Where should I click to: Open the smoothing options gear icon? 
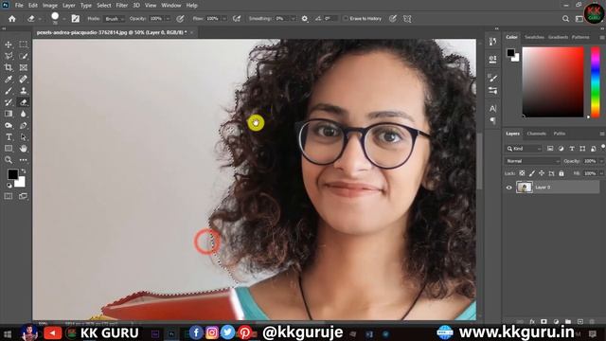point(305,19)
